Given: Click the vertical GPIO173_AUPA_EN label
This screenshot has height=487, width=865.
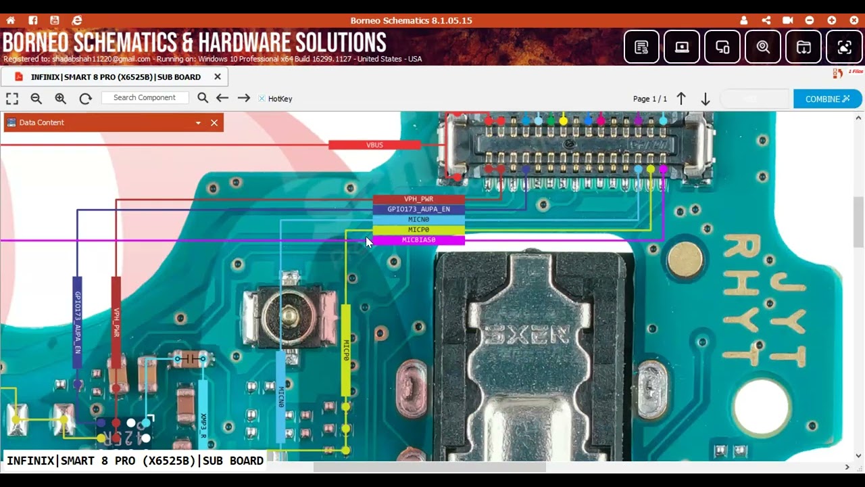Looking at the screenshot, I should [77, 323].
